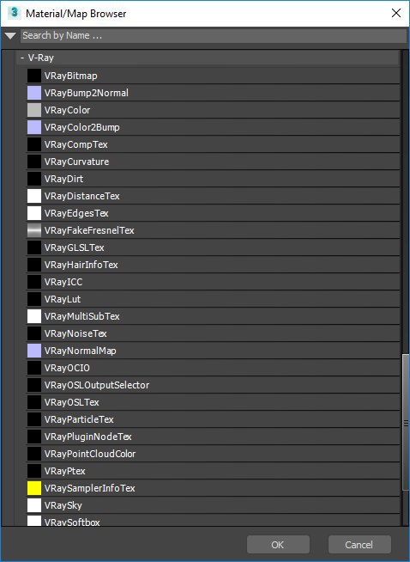This screenshot has width=410, height=562.
Task: Select the VRayPtex swatch icon
Action: click(34, 471)
